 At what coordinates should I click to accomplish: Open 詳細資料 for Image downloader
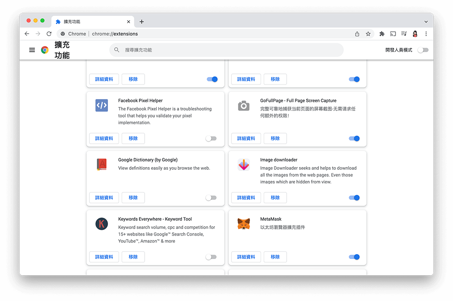point(246,198)
